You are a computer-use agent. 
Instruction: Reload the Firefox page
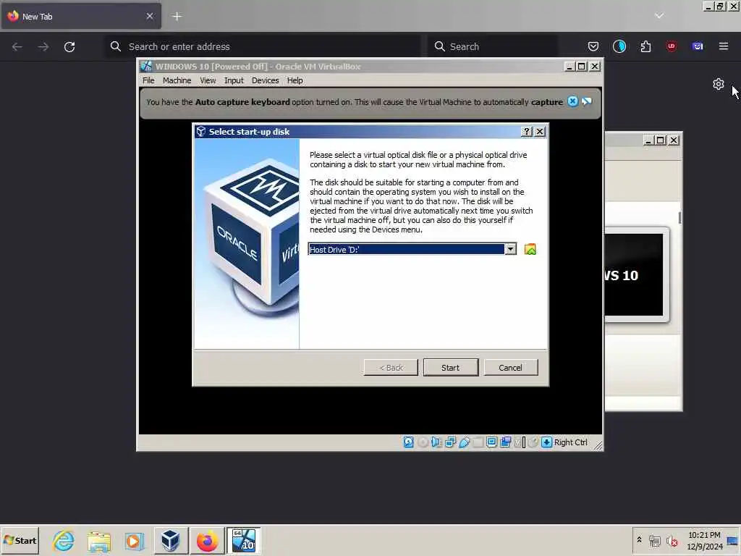[x=69, y=46]
